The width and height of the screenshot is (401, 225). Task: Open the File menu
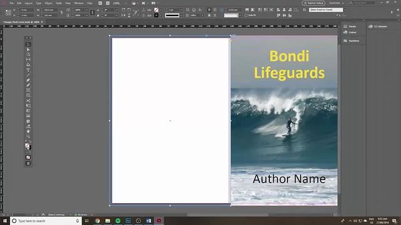[x=12, y=3]
